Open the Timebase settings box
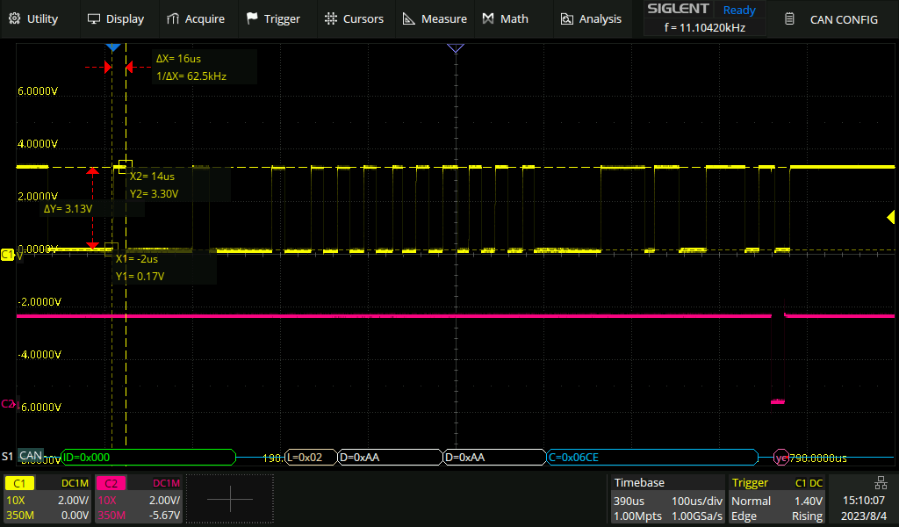Image resolution: width=899 pixels, height=527 pixels. [667, 499]
